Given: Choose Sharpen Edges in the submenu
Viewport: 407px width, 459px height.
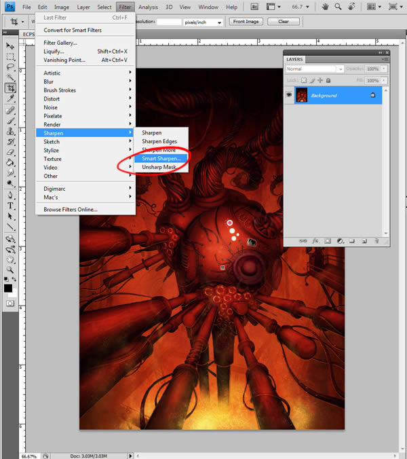Looking at the screenshot, I should 161,141.
